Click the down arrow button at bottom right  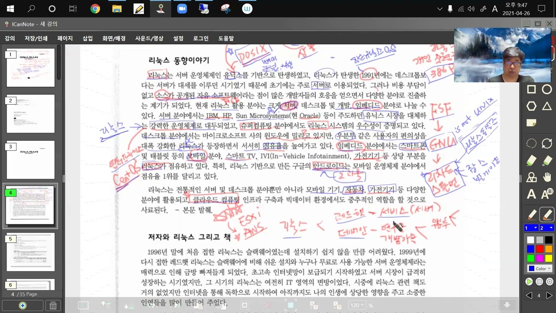coord(506,305)
